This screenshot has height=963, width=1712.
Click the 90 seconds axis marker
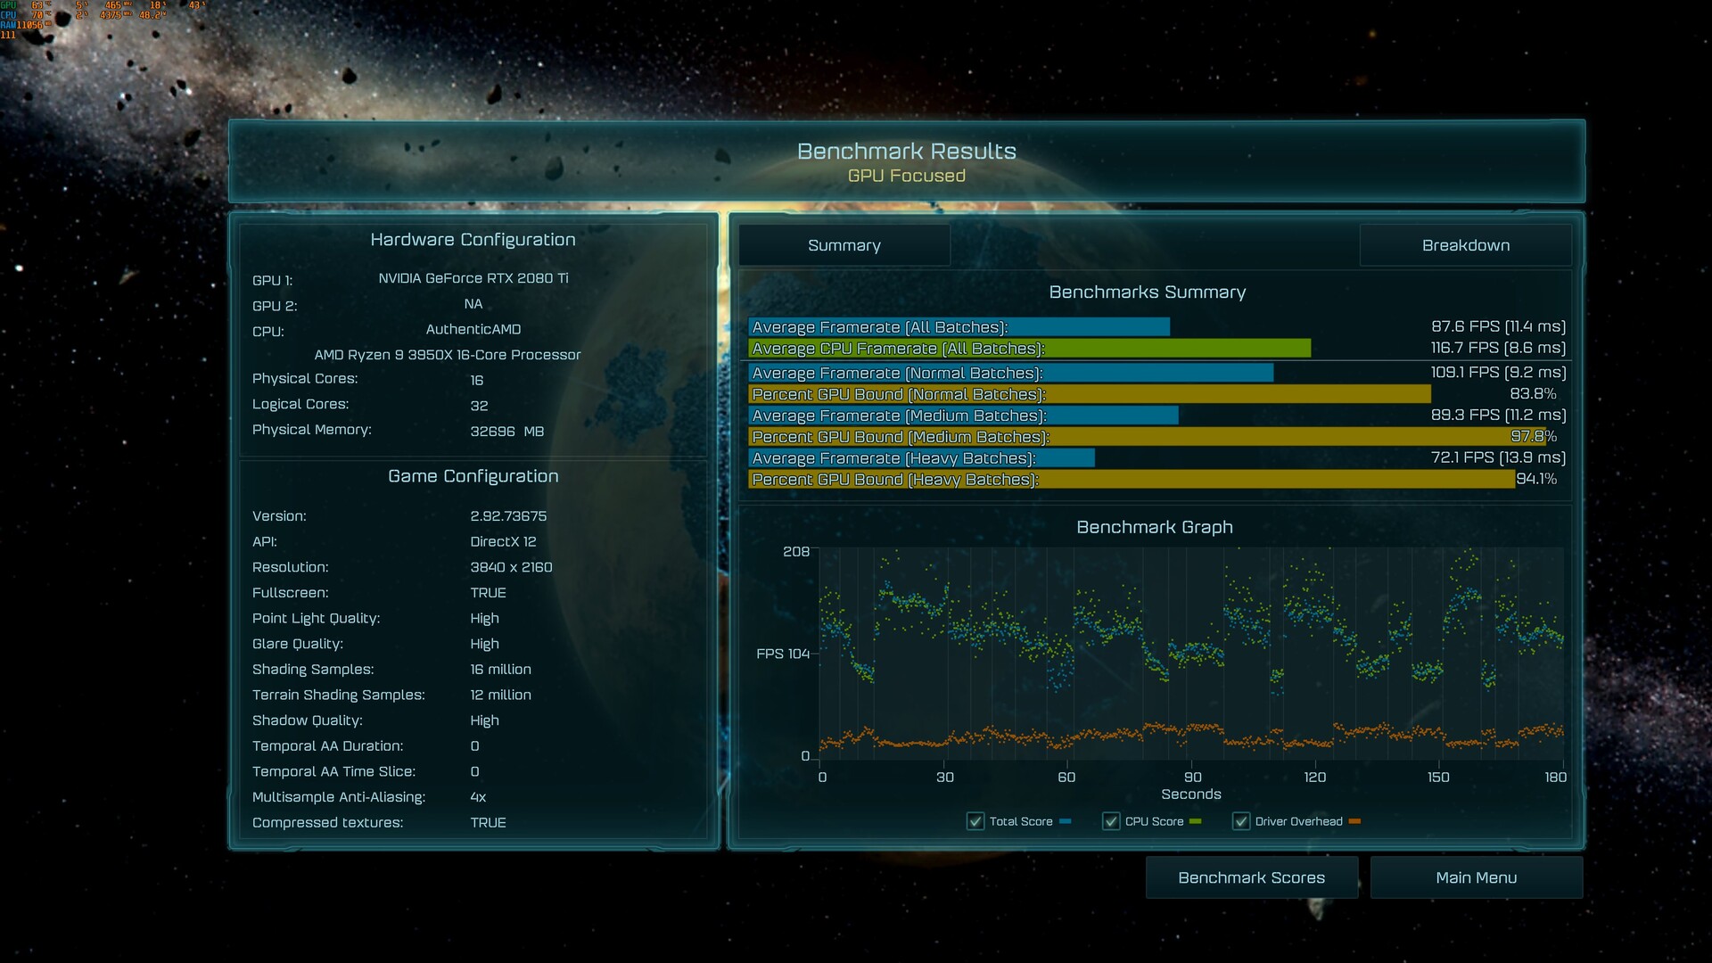(1192, 778)
